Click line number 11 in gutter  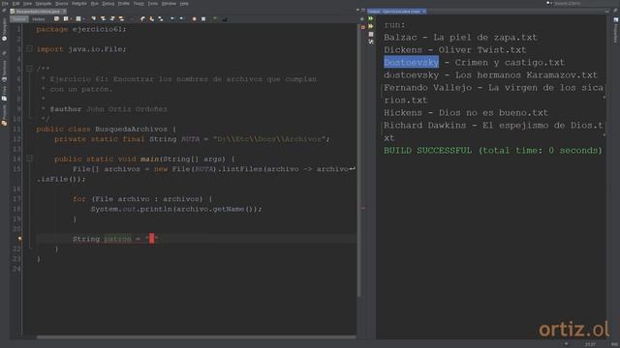point(16,129)
